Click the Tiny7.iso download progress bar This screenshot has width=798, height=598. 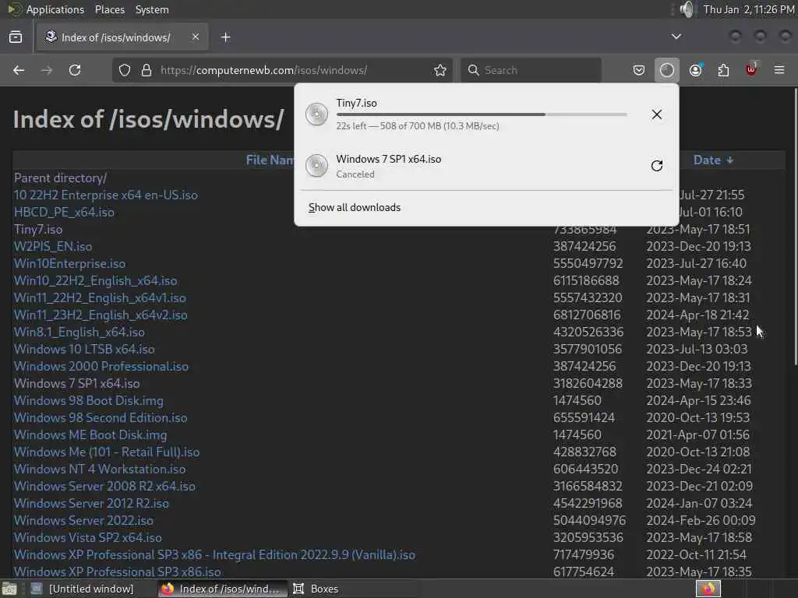[x=482, y=114]
